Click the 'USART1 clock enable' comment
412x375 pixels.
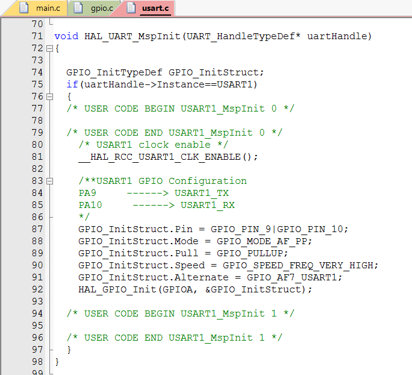pyautogui.click(x=154, y=145)
